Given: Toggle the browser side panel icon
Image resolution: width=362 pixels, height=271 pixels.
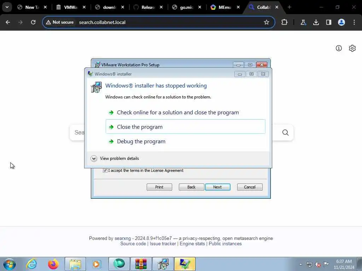Looking at the screenshot, I should tap(328, 22).
